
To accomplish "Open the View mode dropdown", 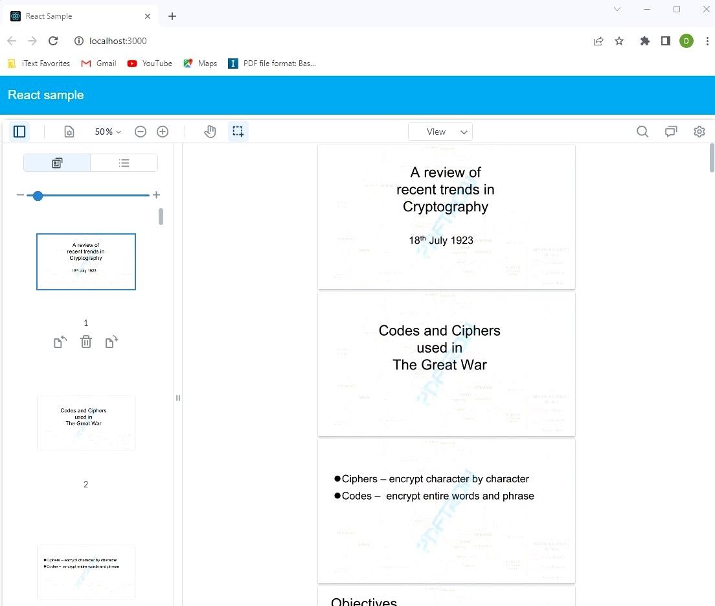I will pos(440,131).
